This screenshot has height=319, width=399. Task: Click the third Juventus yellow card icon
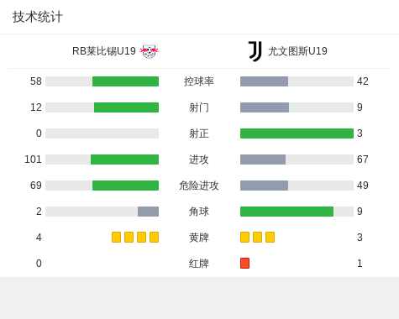[270, 238]
